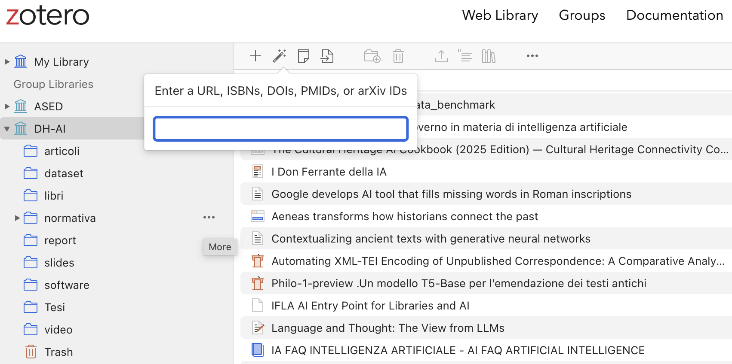Expand the ASED group library arrow
This screenshot has width=732, height=364.
coord(7,106)
